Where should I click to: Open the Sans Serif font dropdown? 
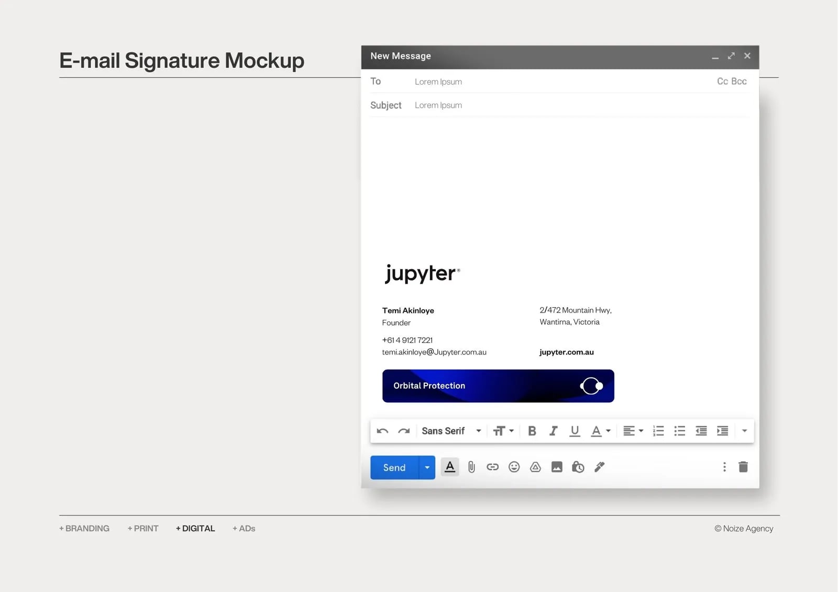point(451,431)
